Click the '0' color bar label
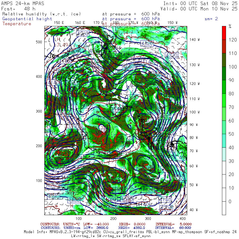Screen dimensions: 239x239 coord(230,202)
